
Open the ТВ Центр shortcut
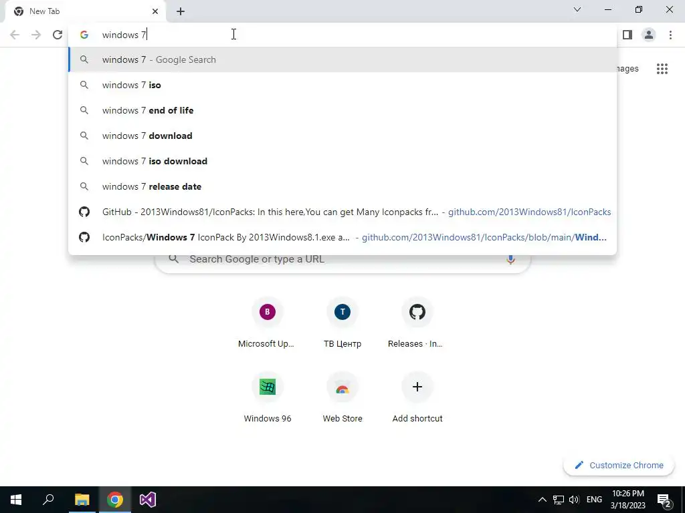pos(342,323)
